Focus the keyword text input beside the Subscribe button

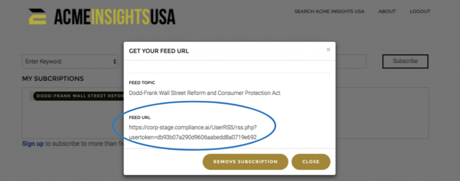[351, 61]
